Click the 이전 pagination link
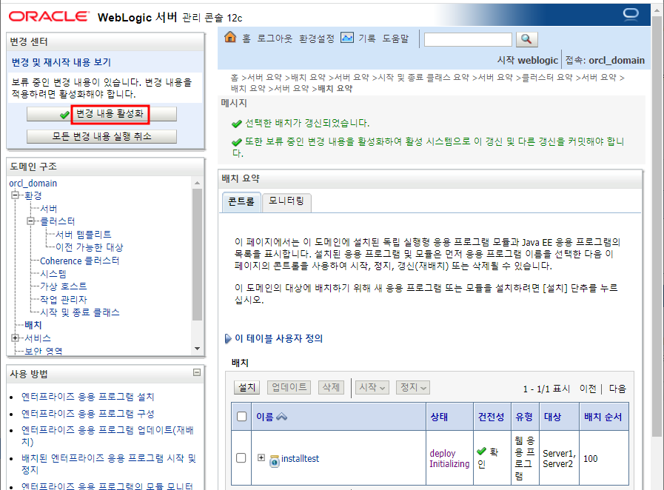This screenshot has height=490, width=664. pos(588,389)
